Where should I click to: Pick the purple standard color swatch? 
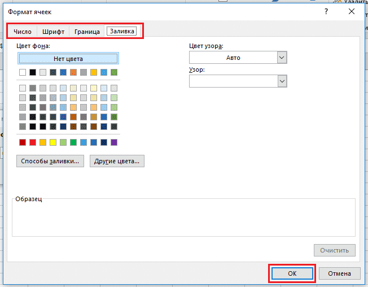click(x=114, y=142)
